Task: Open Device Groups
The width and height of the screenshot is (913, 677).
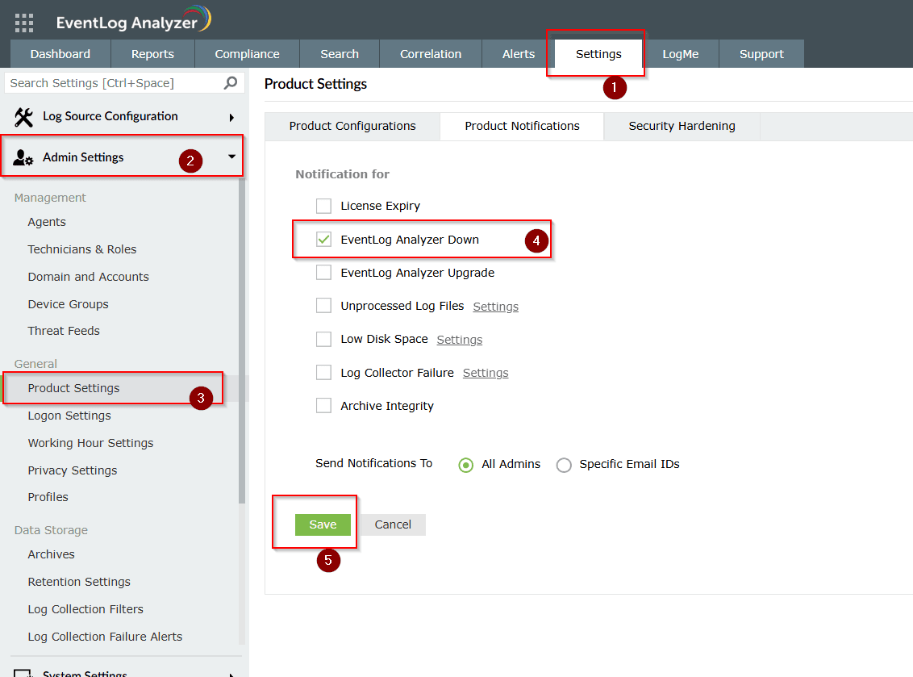Action: (68, 304)
